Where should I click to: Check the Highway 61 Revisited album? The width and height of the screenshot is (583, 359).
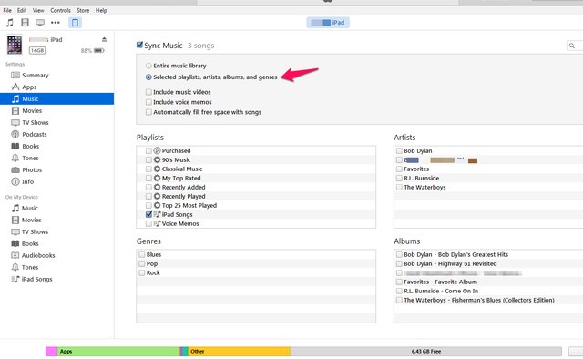[x=399, y=263]
